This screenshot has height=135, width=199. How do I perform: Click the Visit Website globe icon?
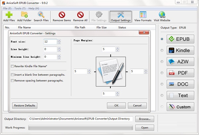(x=162, y=15)
